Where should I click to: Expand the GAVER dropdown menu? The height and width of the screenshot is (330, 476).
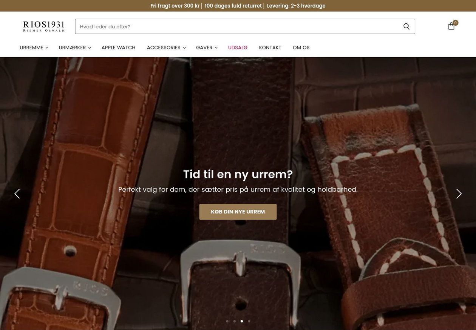(x=207, y=48)
